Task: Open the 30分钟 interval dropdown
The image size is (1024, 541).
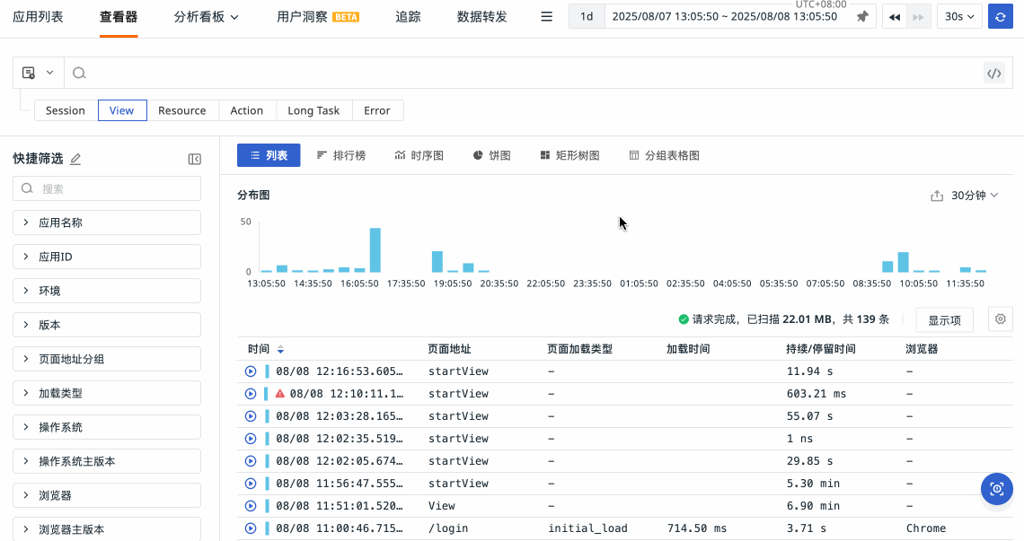Action: 975,196
